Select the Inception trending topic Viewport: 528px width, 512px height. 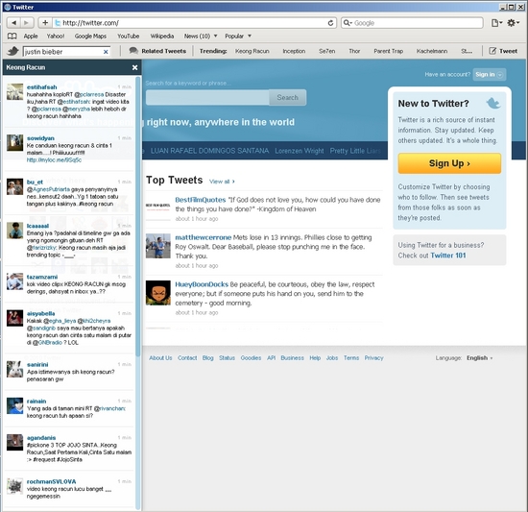(x=294, y=51)
